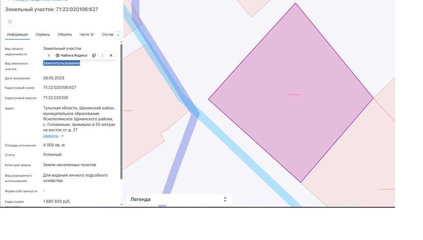The width and height of the screenshot is (423, 240).
Task: Add parcel to favorites with star icon
Action: tap(10, 22)
